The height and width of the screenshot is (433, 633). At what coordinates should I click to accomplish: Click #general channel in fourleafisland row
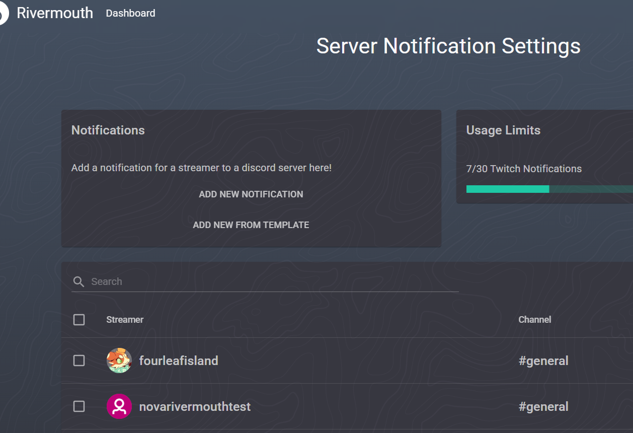(543, 360)
